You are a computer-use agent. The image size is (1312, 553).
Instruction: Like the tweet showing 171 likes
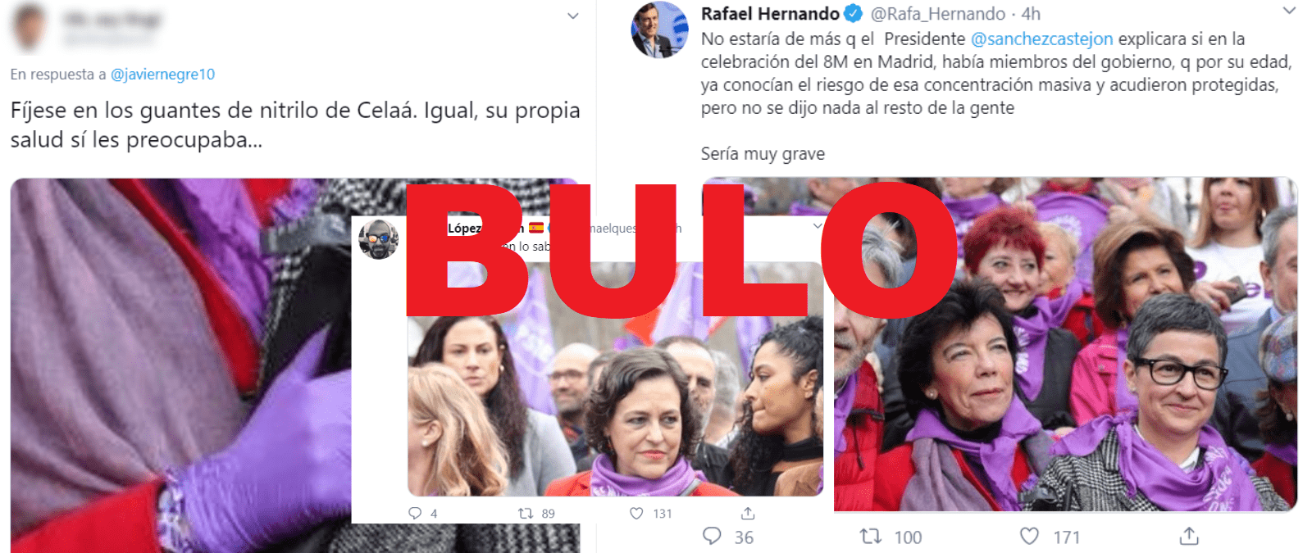[x=1029, y=536]
